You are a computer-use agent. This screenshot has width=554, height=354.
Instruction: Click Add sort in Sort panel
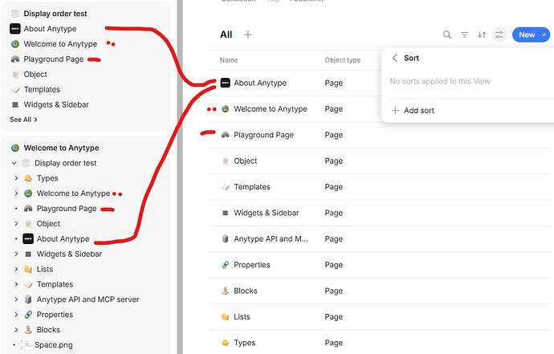(413, 110)
